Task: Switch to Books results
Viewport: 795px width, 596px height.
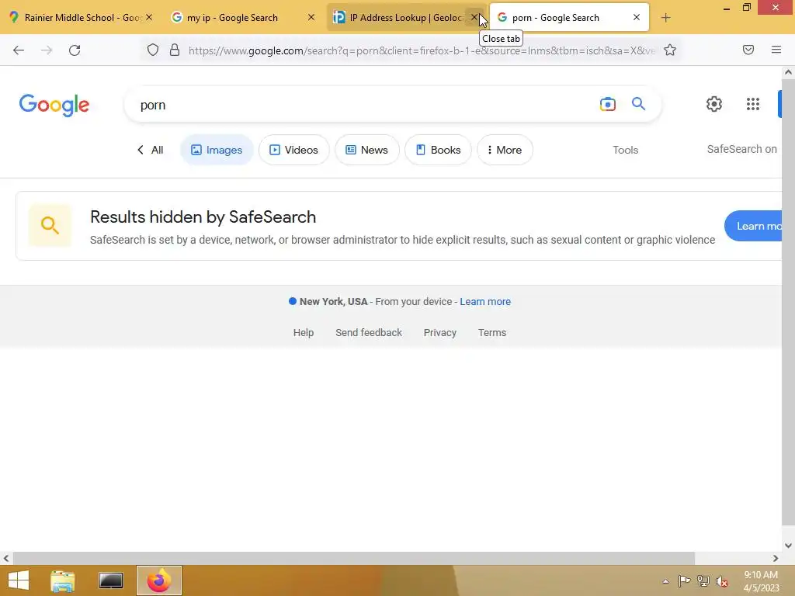Action: 438,150
